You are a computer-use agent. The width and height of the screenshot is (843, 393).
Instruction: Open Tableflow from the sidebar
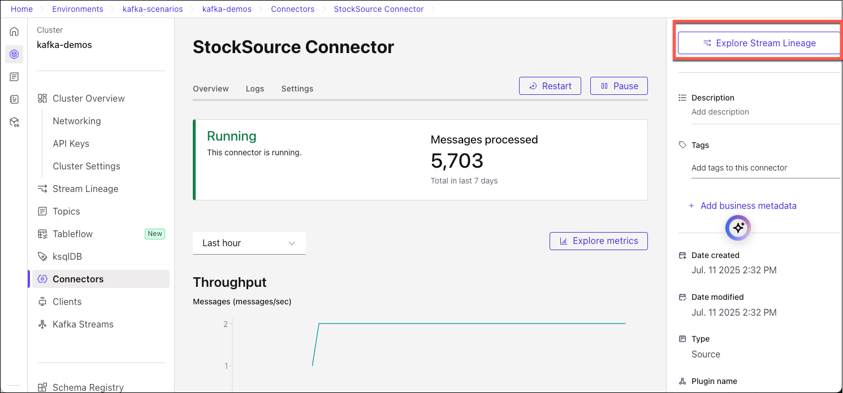(72, 234)
